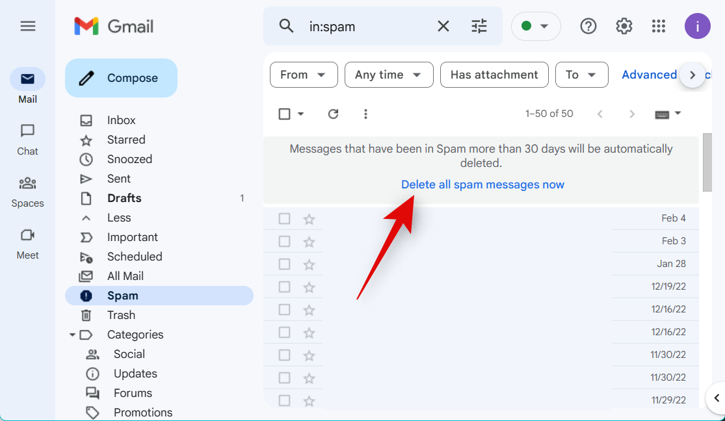Image resolution: width=725 pixels, height=421 pixels.
Task: Click the 1–50 of 50 counter
Action: [x=549, y=114]
